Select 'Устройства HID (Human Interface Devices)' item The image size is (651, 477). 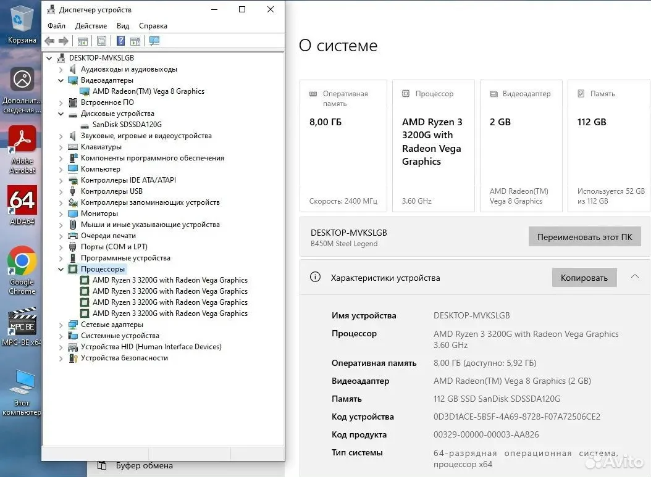click(151, 347)
